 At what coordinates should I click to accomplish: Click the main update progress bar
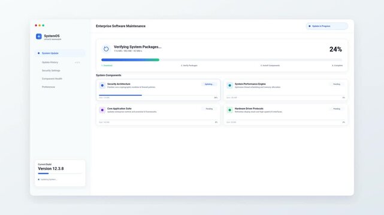click(x=222, y=60)
